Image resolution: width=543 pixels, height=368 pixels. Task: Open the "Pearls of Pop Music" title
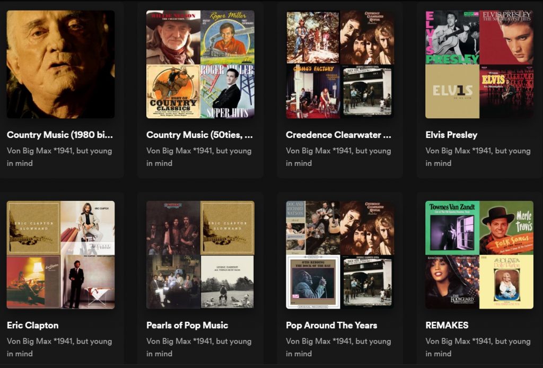coord(187,325)
